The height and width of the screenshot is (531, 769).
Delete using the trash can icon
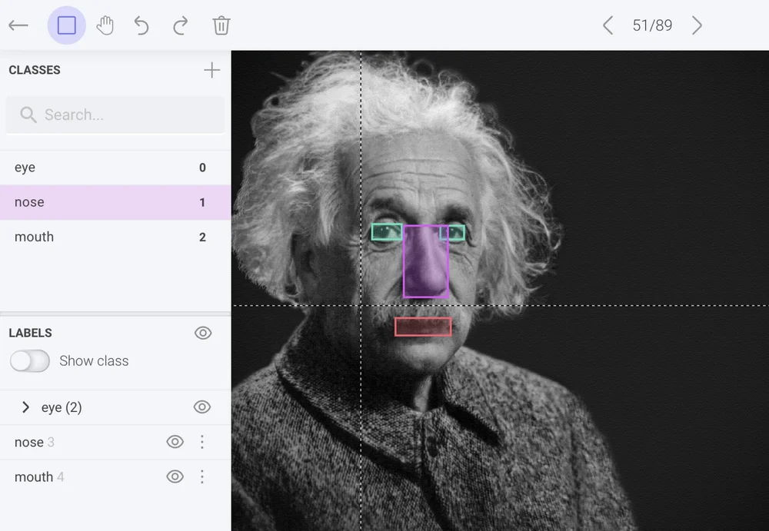(221, 25)
